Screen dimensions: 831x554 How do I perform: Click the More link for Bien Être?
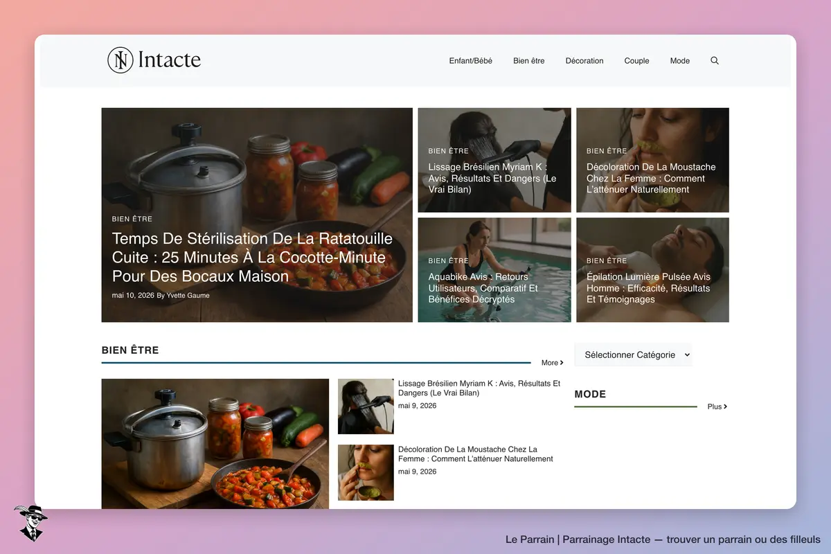553,363
